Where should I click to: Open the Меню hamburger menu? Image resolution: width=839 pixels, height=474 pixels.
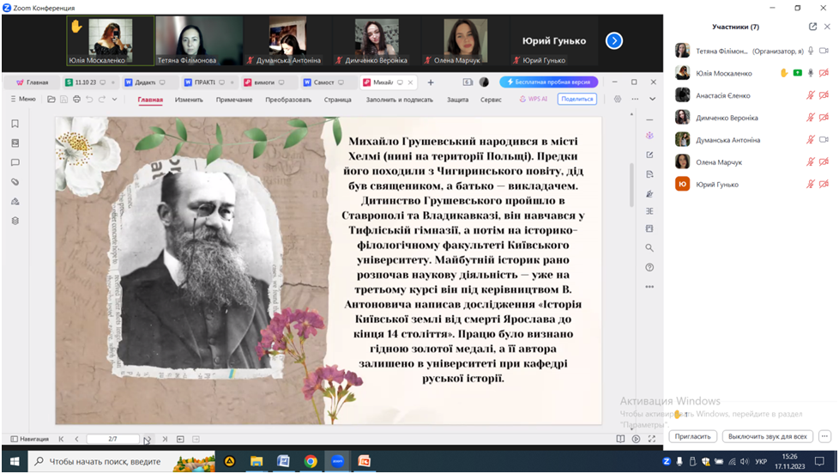(21, 100)
